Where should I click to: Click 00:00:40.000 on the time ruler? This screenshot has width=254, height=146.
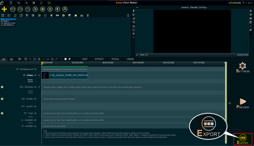point(108,62)
